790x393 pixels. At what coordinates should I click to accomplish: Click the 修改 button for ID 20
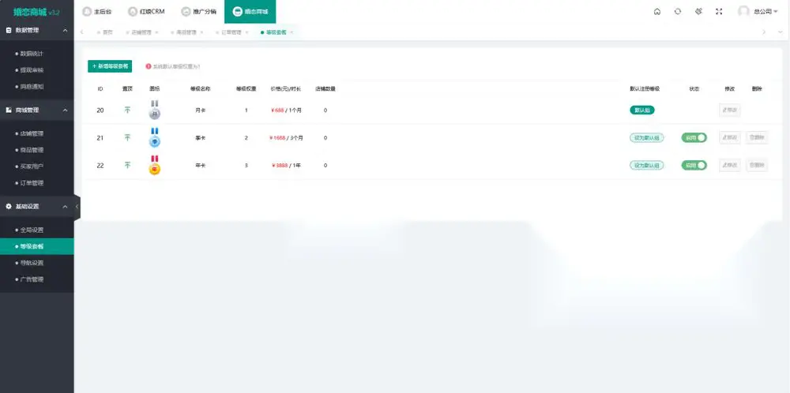pos(729,110)
